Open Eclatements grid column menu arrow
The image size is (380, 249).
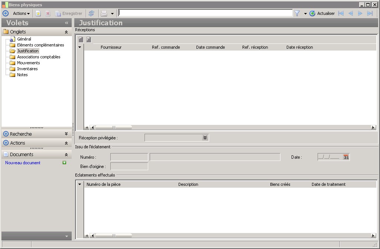point(80,184)
